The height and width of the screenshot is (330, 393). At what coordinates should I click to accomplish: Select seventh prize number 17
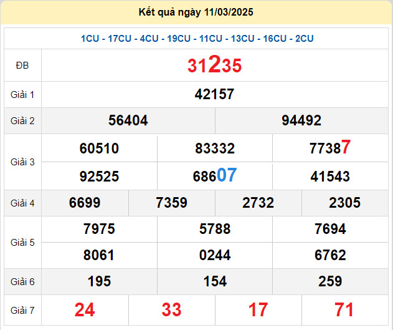258,310
